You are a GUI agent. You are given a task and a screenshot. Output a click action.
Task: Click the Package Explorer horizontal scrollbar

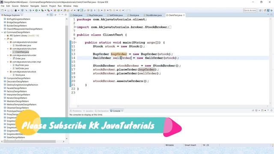(x=30, y=142)
